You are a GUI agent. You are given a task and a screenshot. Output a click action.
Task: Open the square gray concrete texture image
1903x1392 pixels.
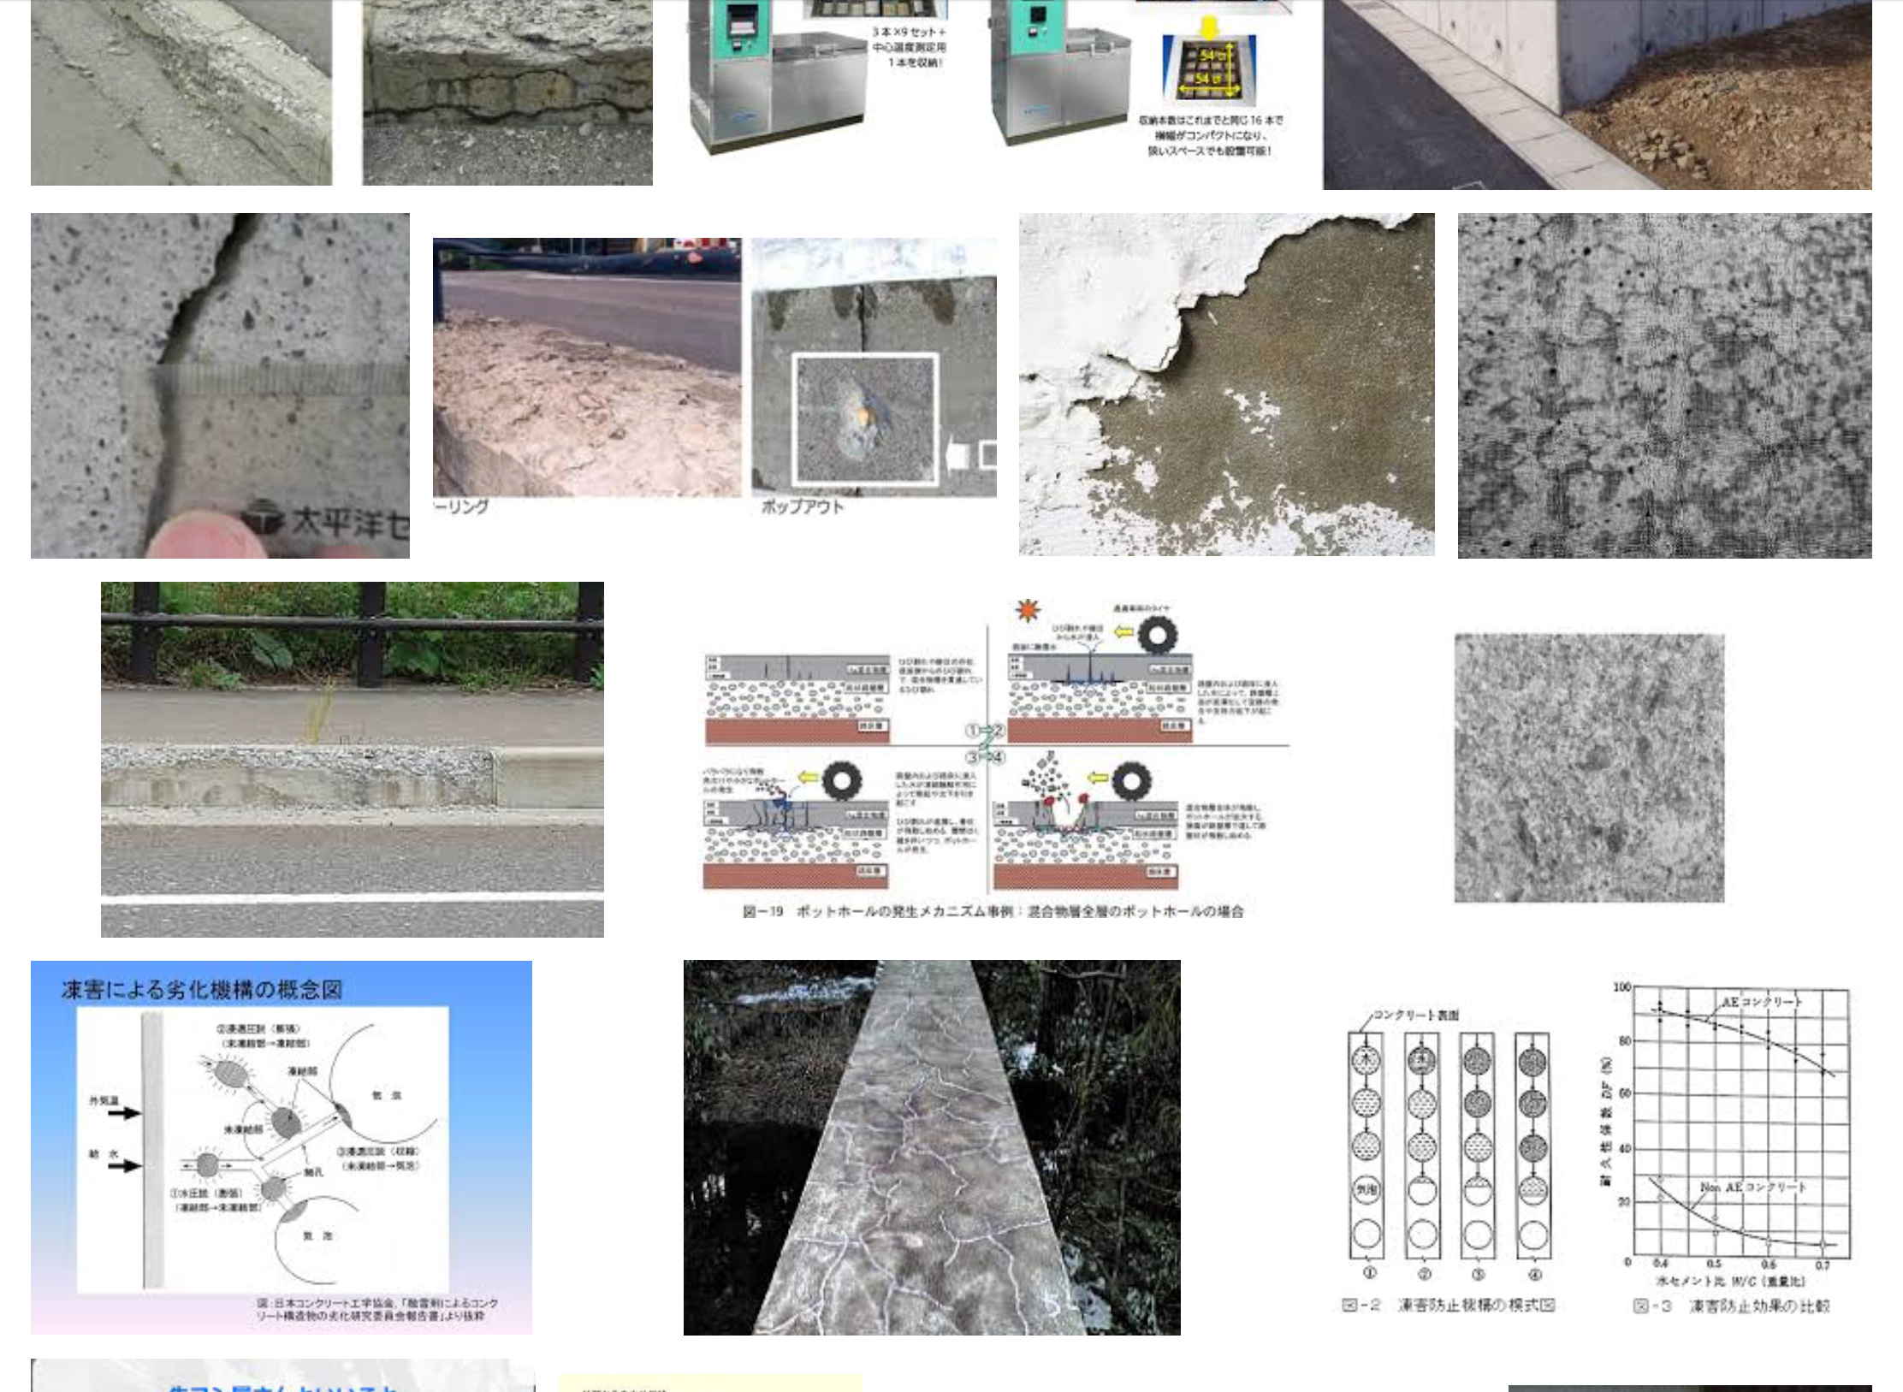pyautogui.click(x=1589, y=767)
